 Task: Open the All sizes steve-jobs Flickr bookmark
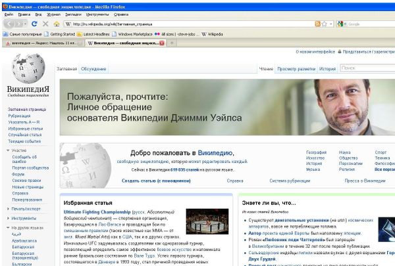[177, 34]
